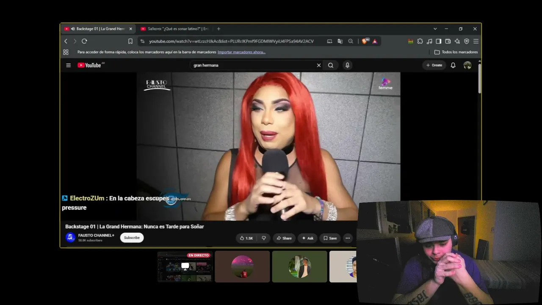Go back in the browser
This screenshot has height=305, width=542.
pyautogui.click(x=66, y=41)
